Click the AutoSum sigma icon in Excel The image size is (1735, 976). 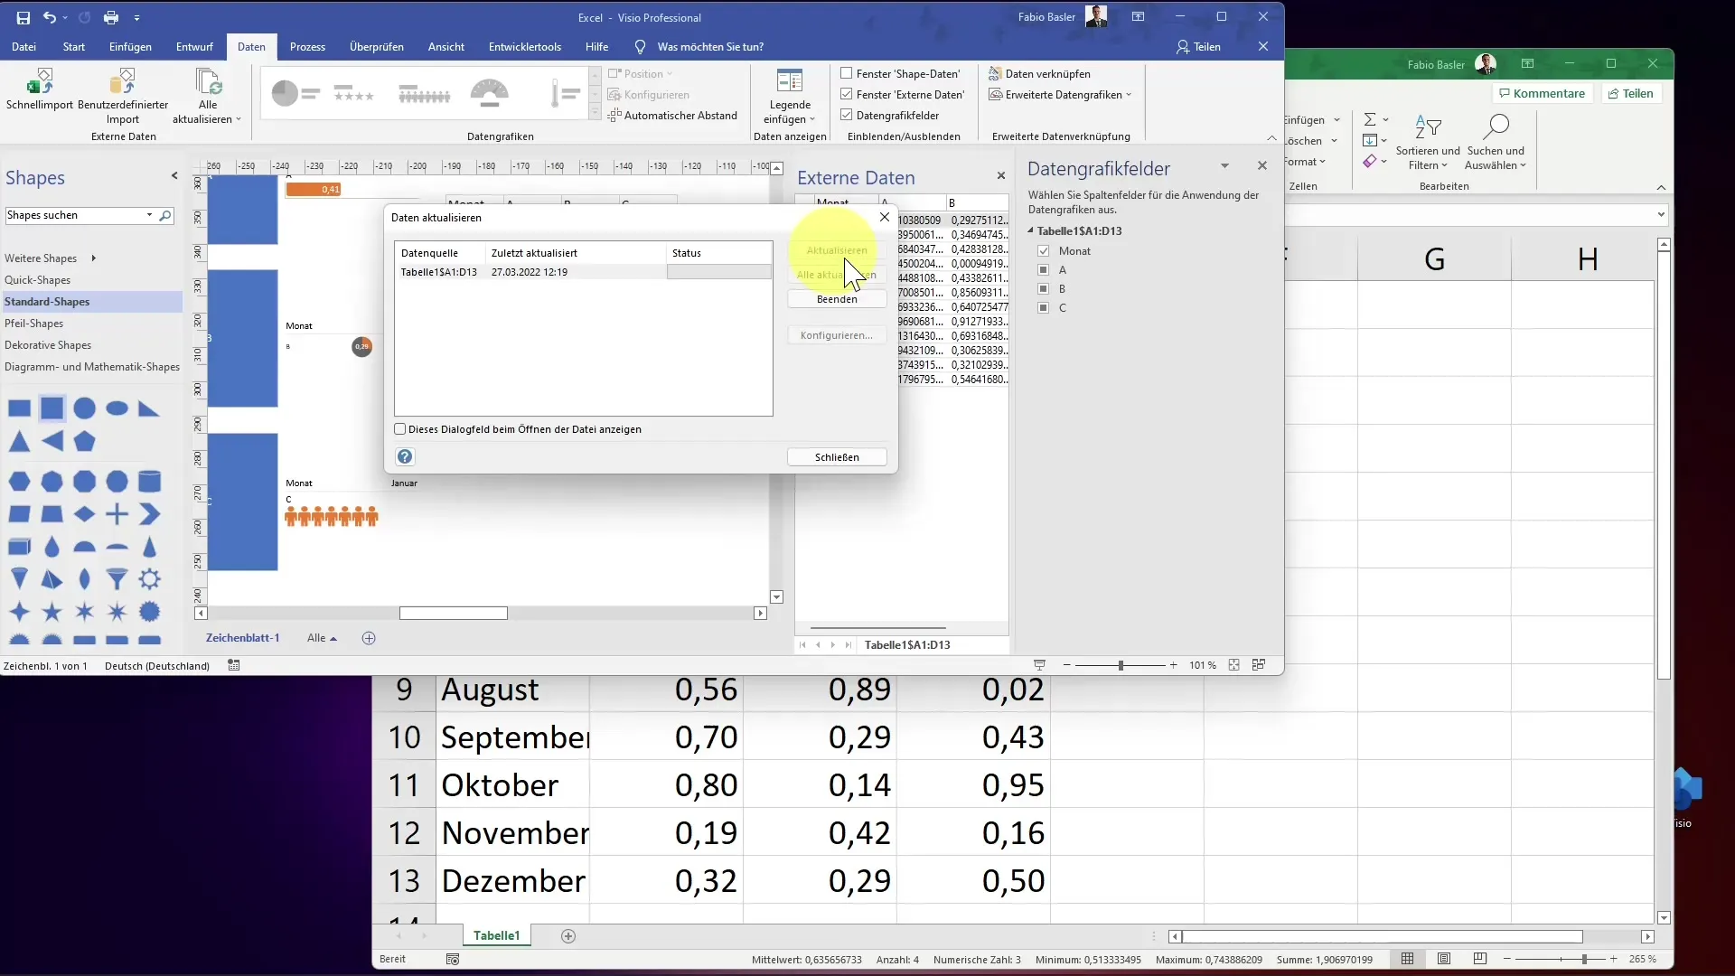[x=1370, y=119]
